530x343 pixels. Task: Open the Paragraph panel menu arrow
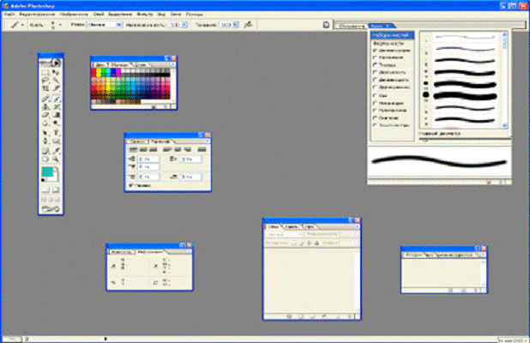208,141
